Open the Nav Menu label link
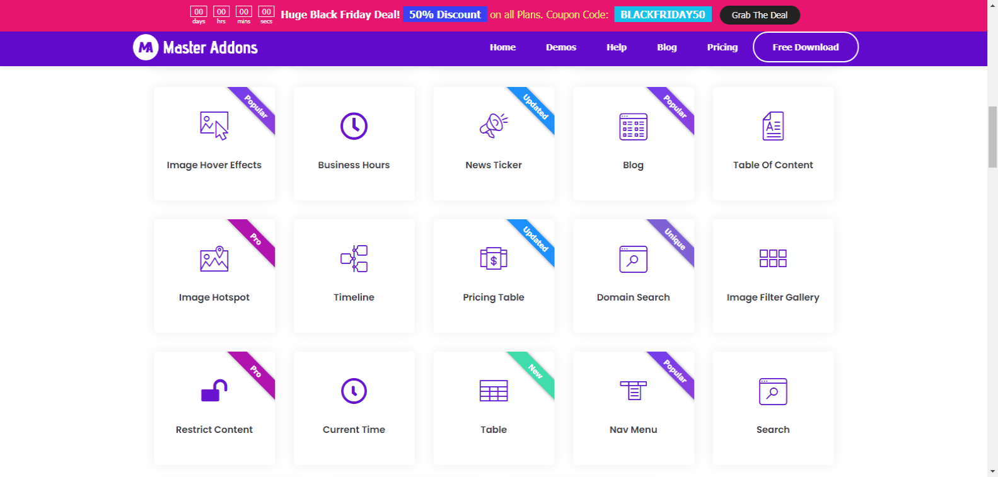 click(x=633, y=430)
